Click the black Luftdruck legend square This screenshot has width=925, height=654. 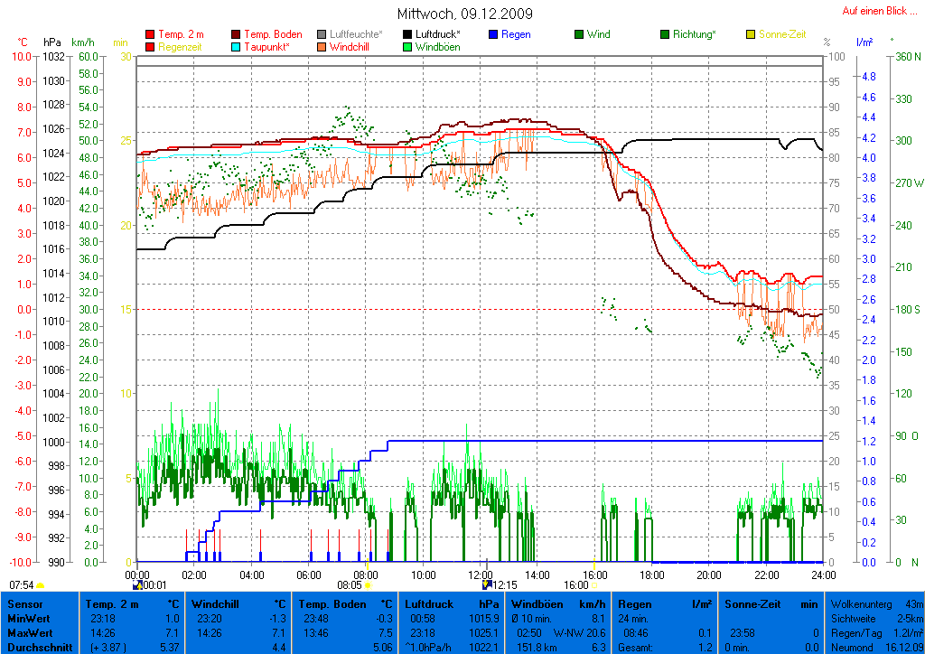[407, 35]
